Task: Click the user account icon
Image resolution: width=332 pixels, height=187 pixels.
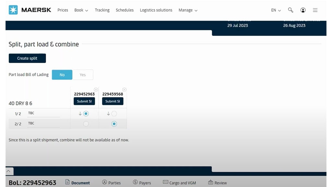Action: (303, 10)
